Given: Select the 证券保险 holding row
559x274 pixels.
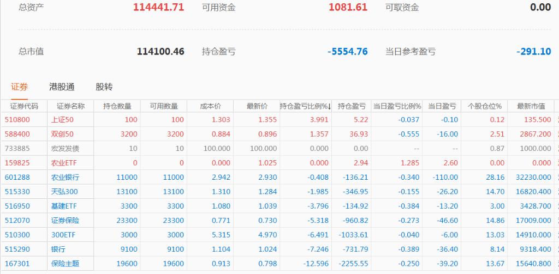Looking at the screenshot, I should [x=65, y=220].
